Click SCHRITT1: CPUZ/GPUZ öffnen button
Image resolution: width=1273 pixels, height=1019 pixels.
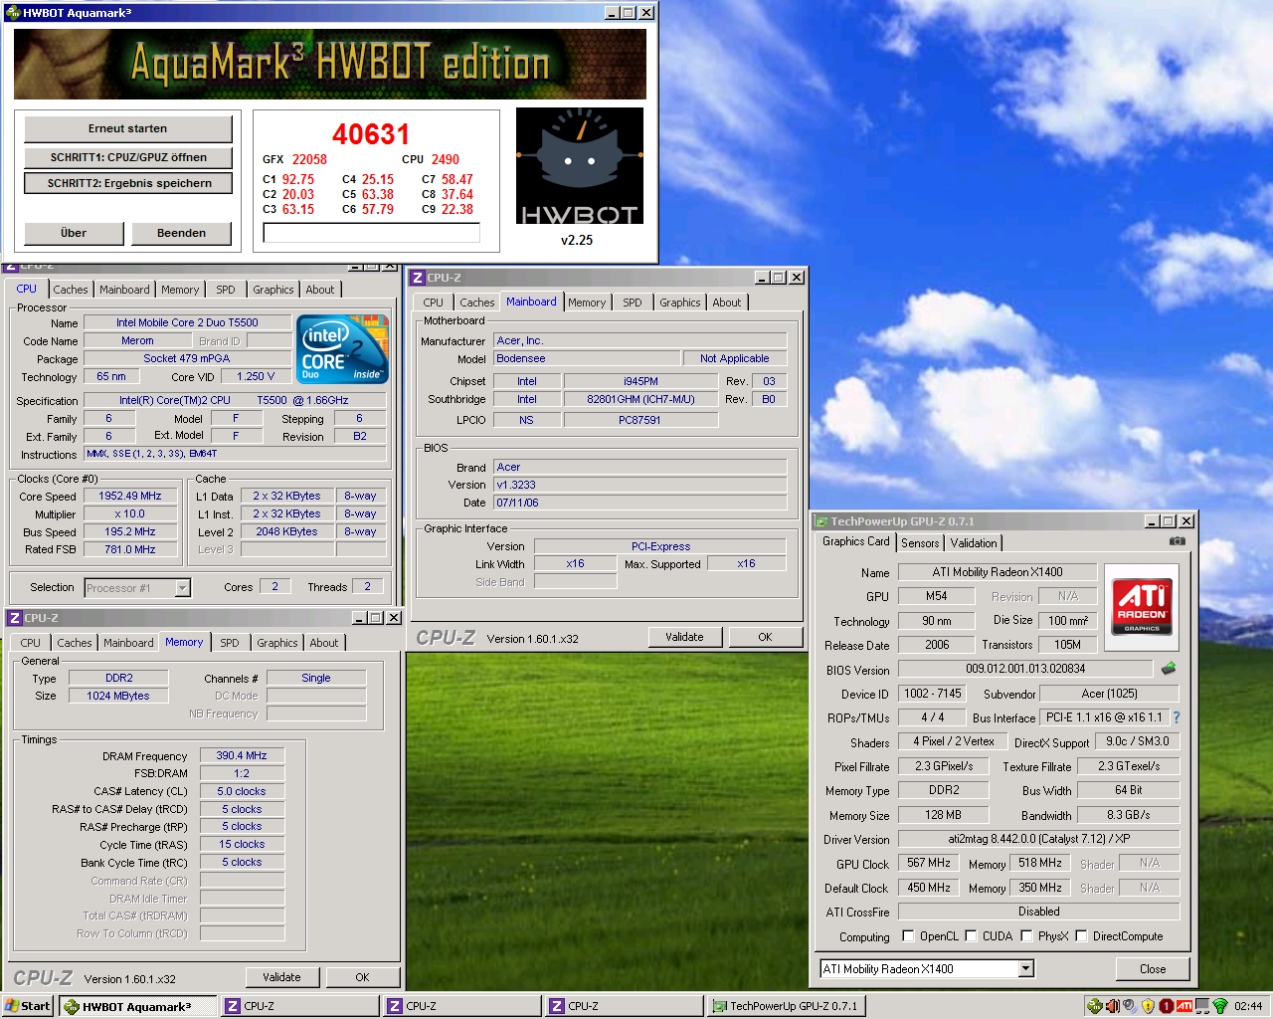(128, 157)
